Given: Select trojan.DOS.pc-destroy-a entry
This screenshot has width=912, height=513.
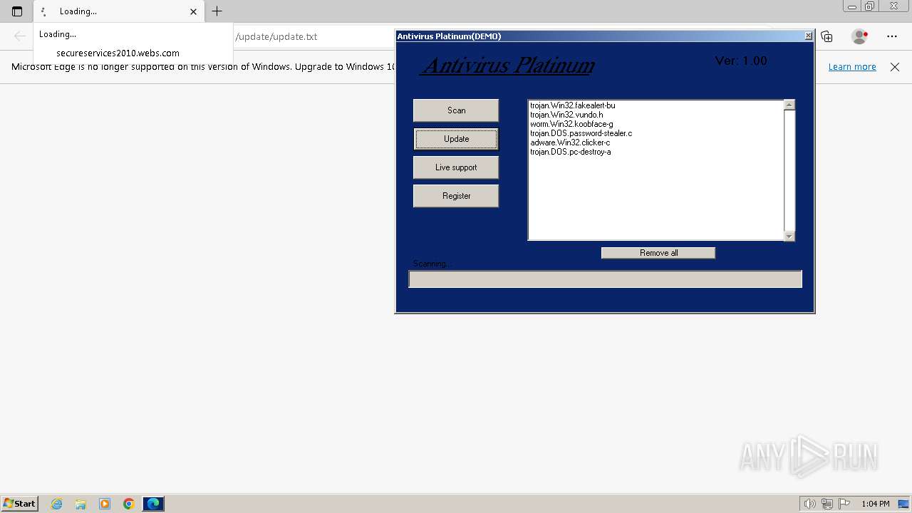Looking at the screenshot, I should [x=571, y=152].
